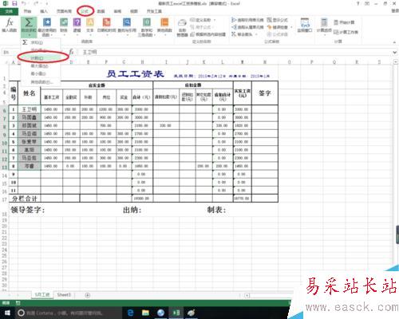Image resolution: width=399 pixels, height=319 pixels.
Task: Click Trace Precedents
Action: coord(247,20)
